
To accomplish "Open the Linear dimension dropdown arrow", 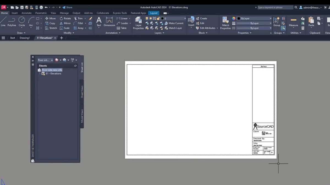I will pyautogui.click(x=130, y=18).
